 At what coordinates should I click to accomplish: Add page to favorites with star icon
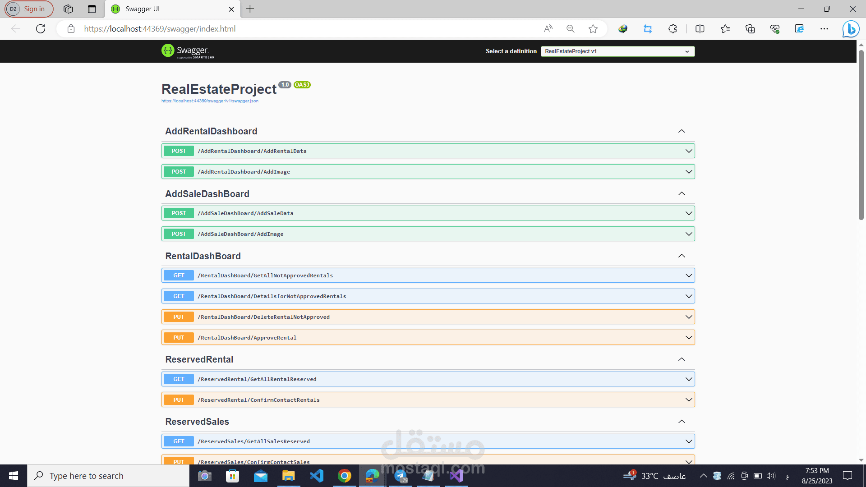pyautogui.click(x=593, y=29)
